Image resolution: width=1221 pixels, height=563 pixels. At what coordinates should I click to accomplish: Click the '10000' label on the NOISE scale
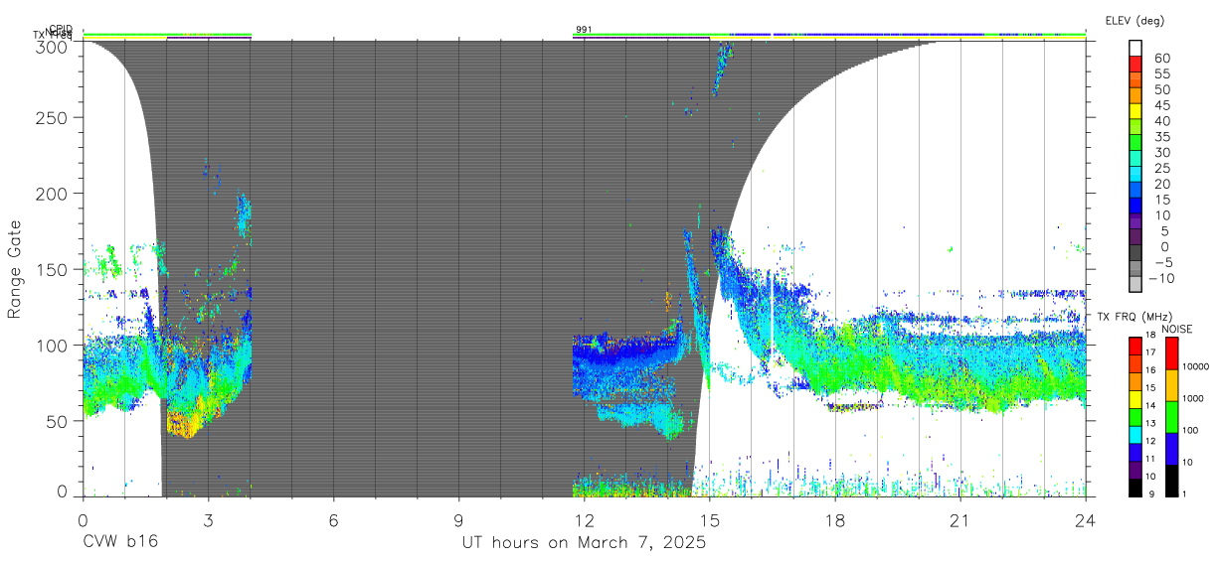tap(1198, 366)
